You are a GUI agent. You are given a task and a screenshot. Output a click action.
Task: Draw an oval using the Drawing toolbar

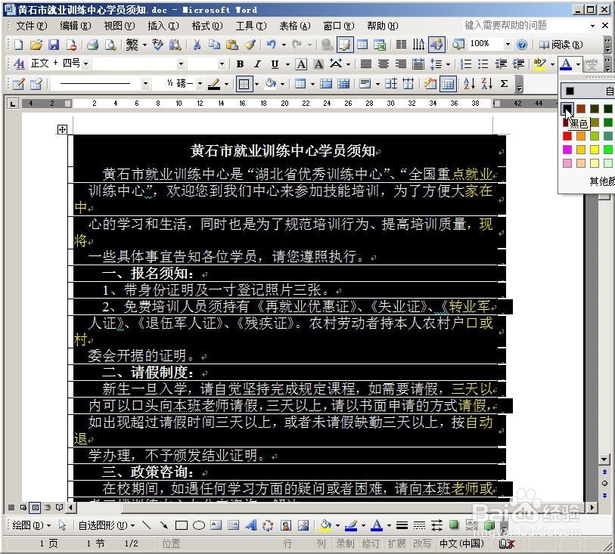click(199, 525)
